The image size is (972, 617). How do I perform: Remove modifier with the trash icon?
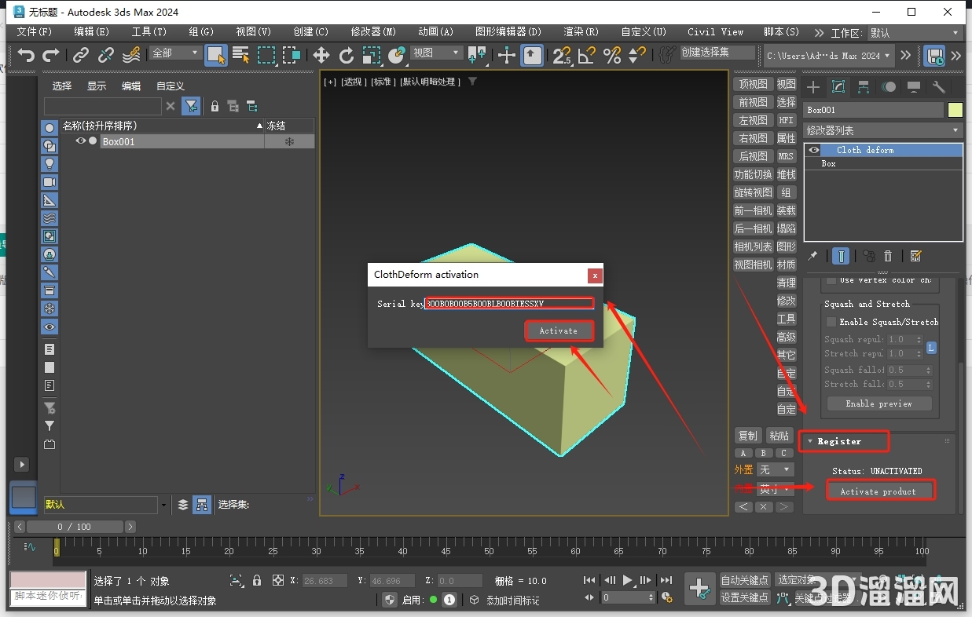888,256
